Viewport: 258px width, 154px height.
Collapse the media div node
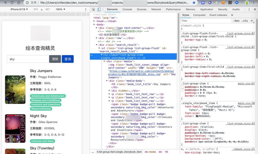104,61
